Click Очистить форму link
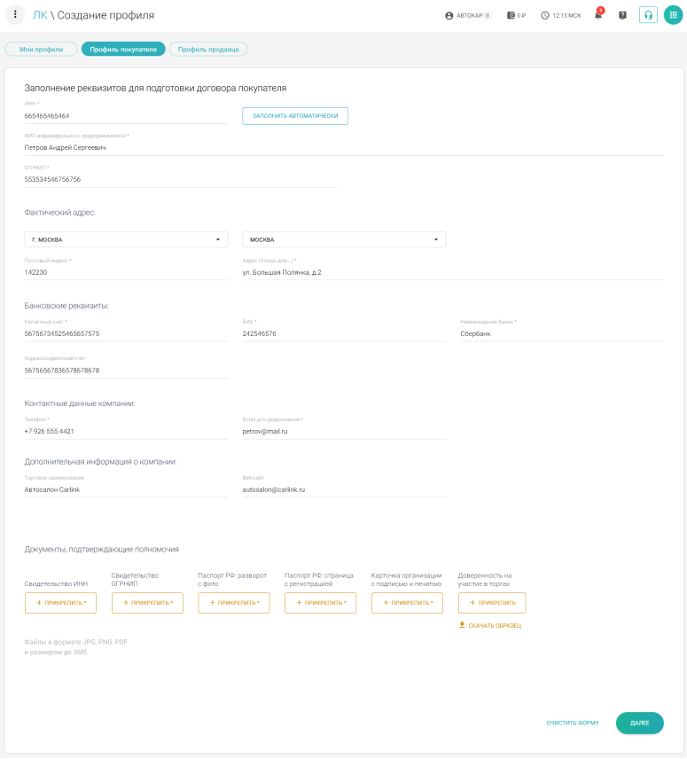 (573, 723)
